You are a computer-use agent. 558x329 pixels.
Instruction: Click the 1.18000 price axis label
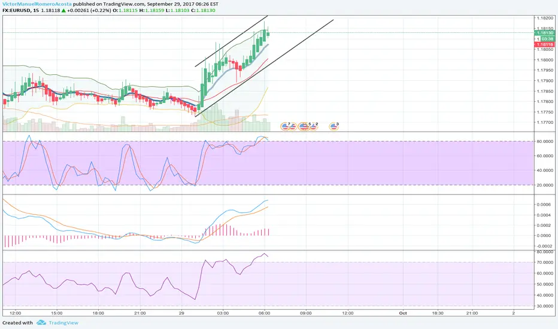(545, 60)
